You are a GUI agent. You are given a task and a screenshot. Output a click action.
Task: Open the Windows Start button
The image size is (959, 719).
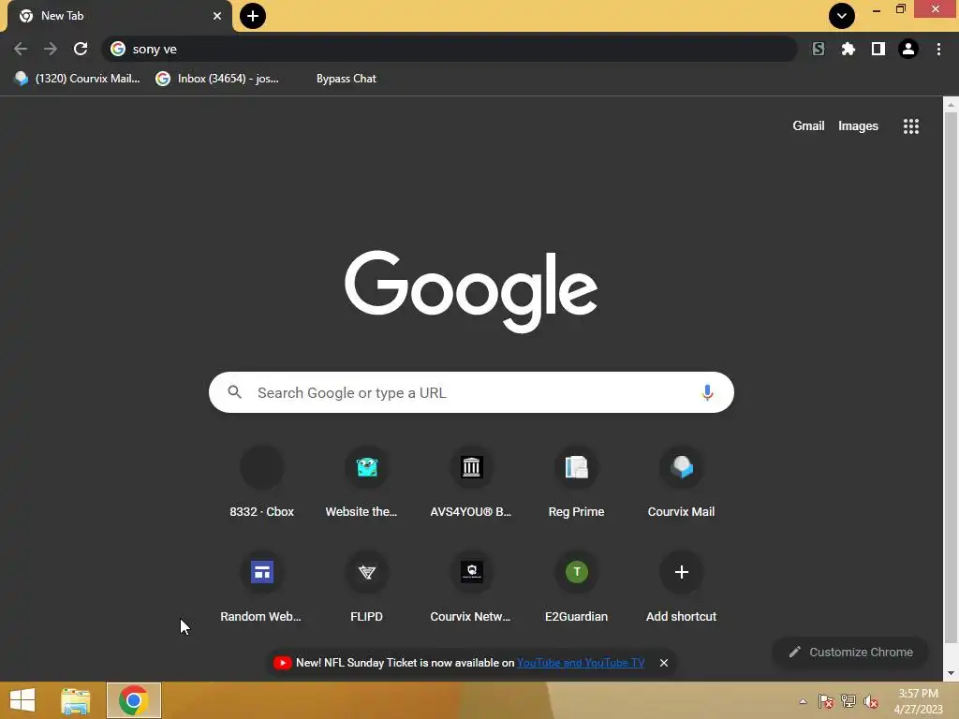[22, 700]
